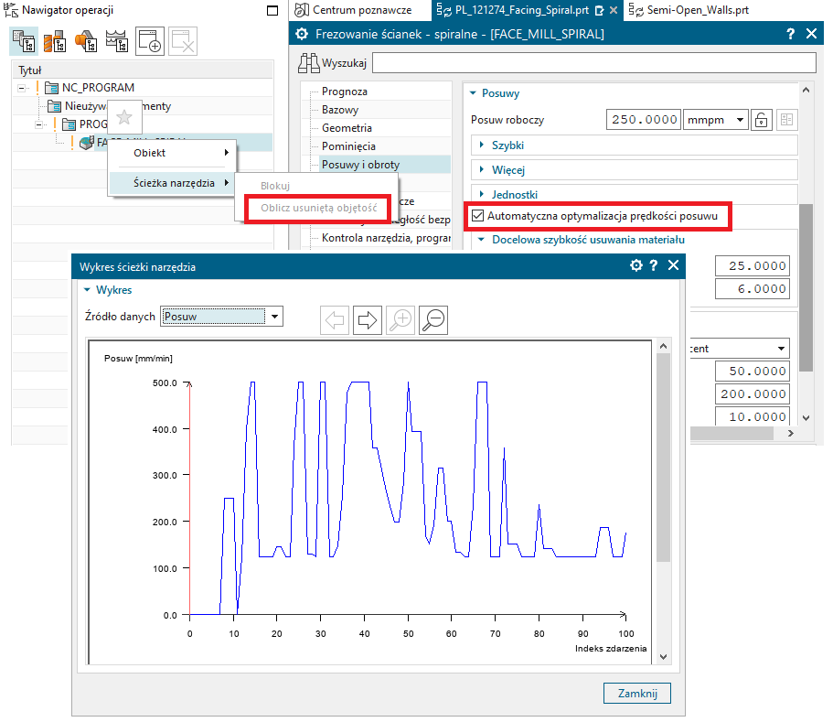Collapse Docelowa szybkość usuwania materiału section
Image resolution: width=833 pixels, height=722 pixels.
point(481,240)
